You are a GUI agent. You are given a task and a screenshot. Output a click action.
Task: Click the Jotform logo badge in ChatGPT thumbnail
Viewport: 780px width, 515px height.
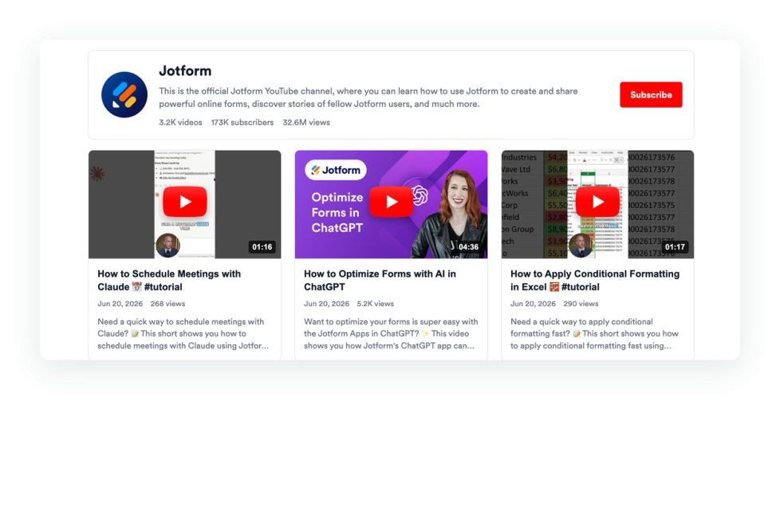[x=336, y=170]
